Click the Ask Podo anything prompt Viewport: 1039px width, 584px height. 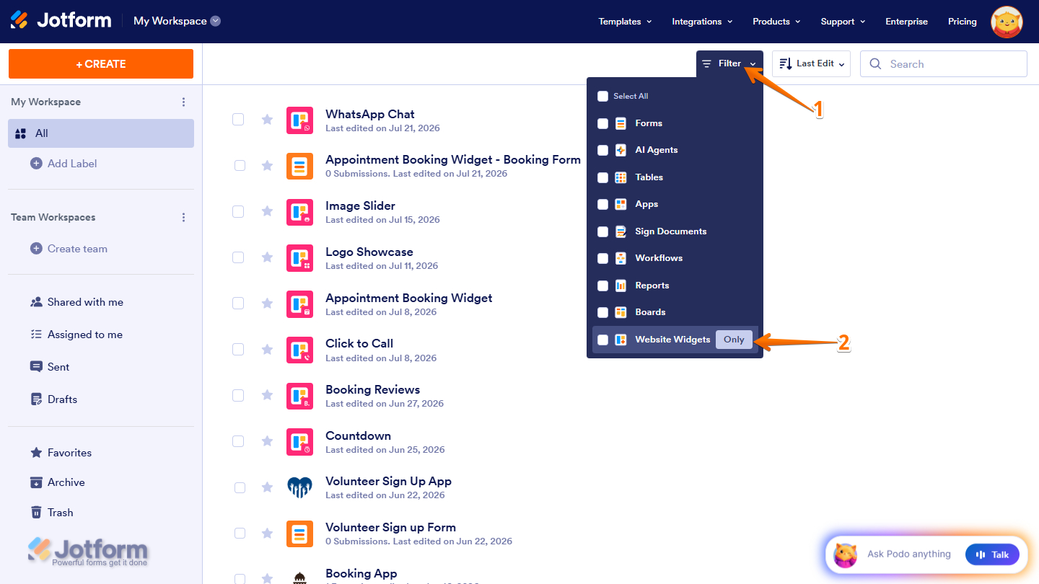click(x=909, y=554)
